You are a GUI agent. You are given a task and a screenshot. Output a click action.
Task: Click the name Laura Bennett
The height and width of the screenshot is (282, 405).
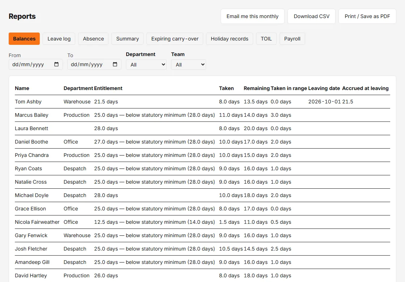pyautogui.click(x=31, y=129)
